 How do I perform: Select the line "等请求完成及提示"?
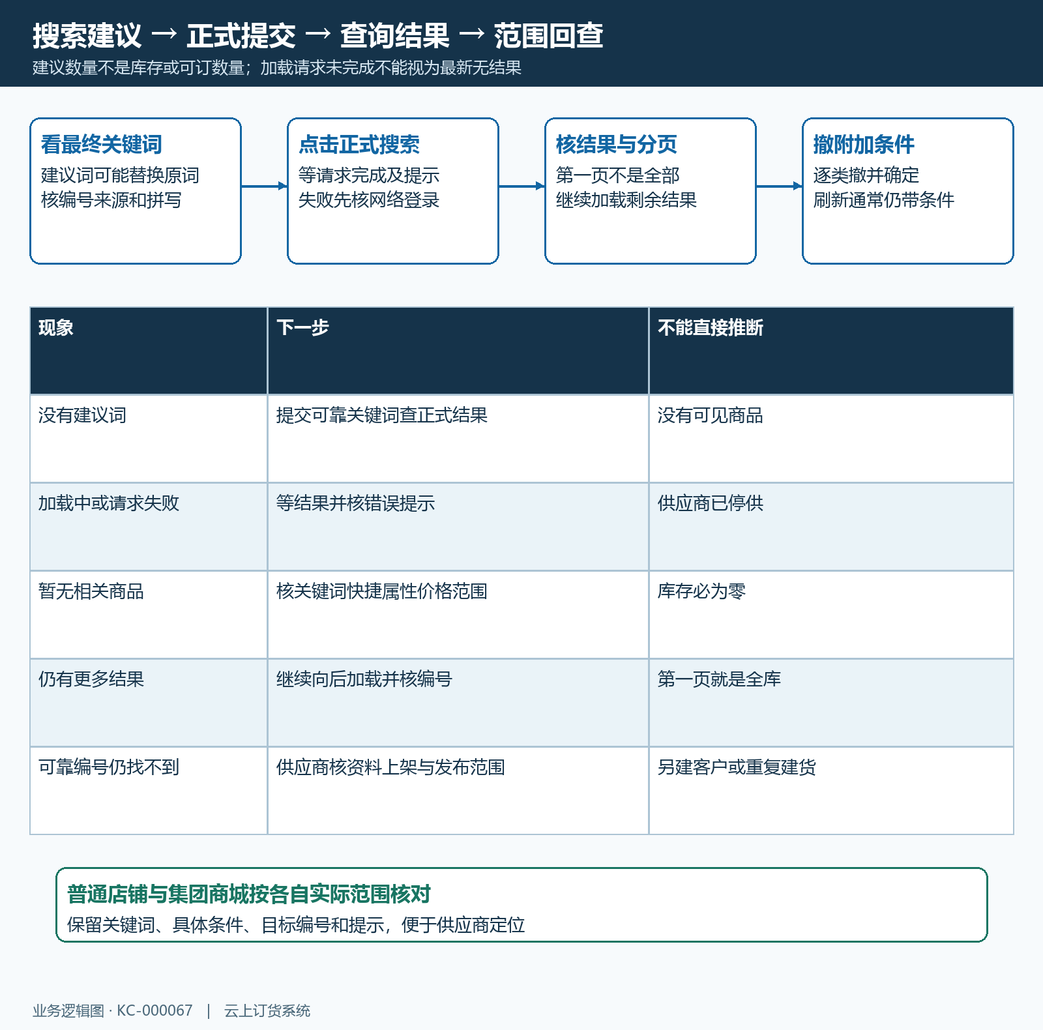coord(368,175)
